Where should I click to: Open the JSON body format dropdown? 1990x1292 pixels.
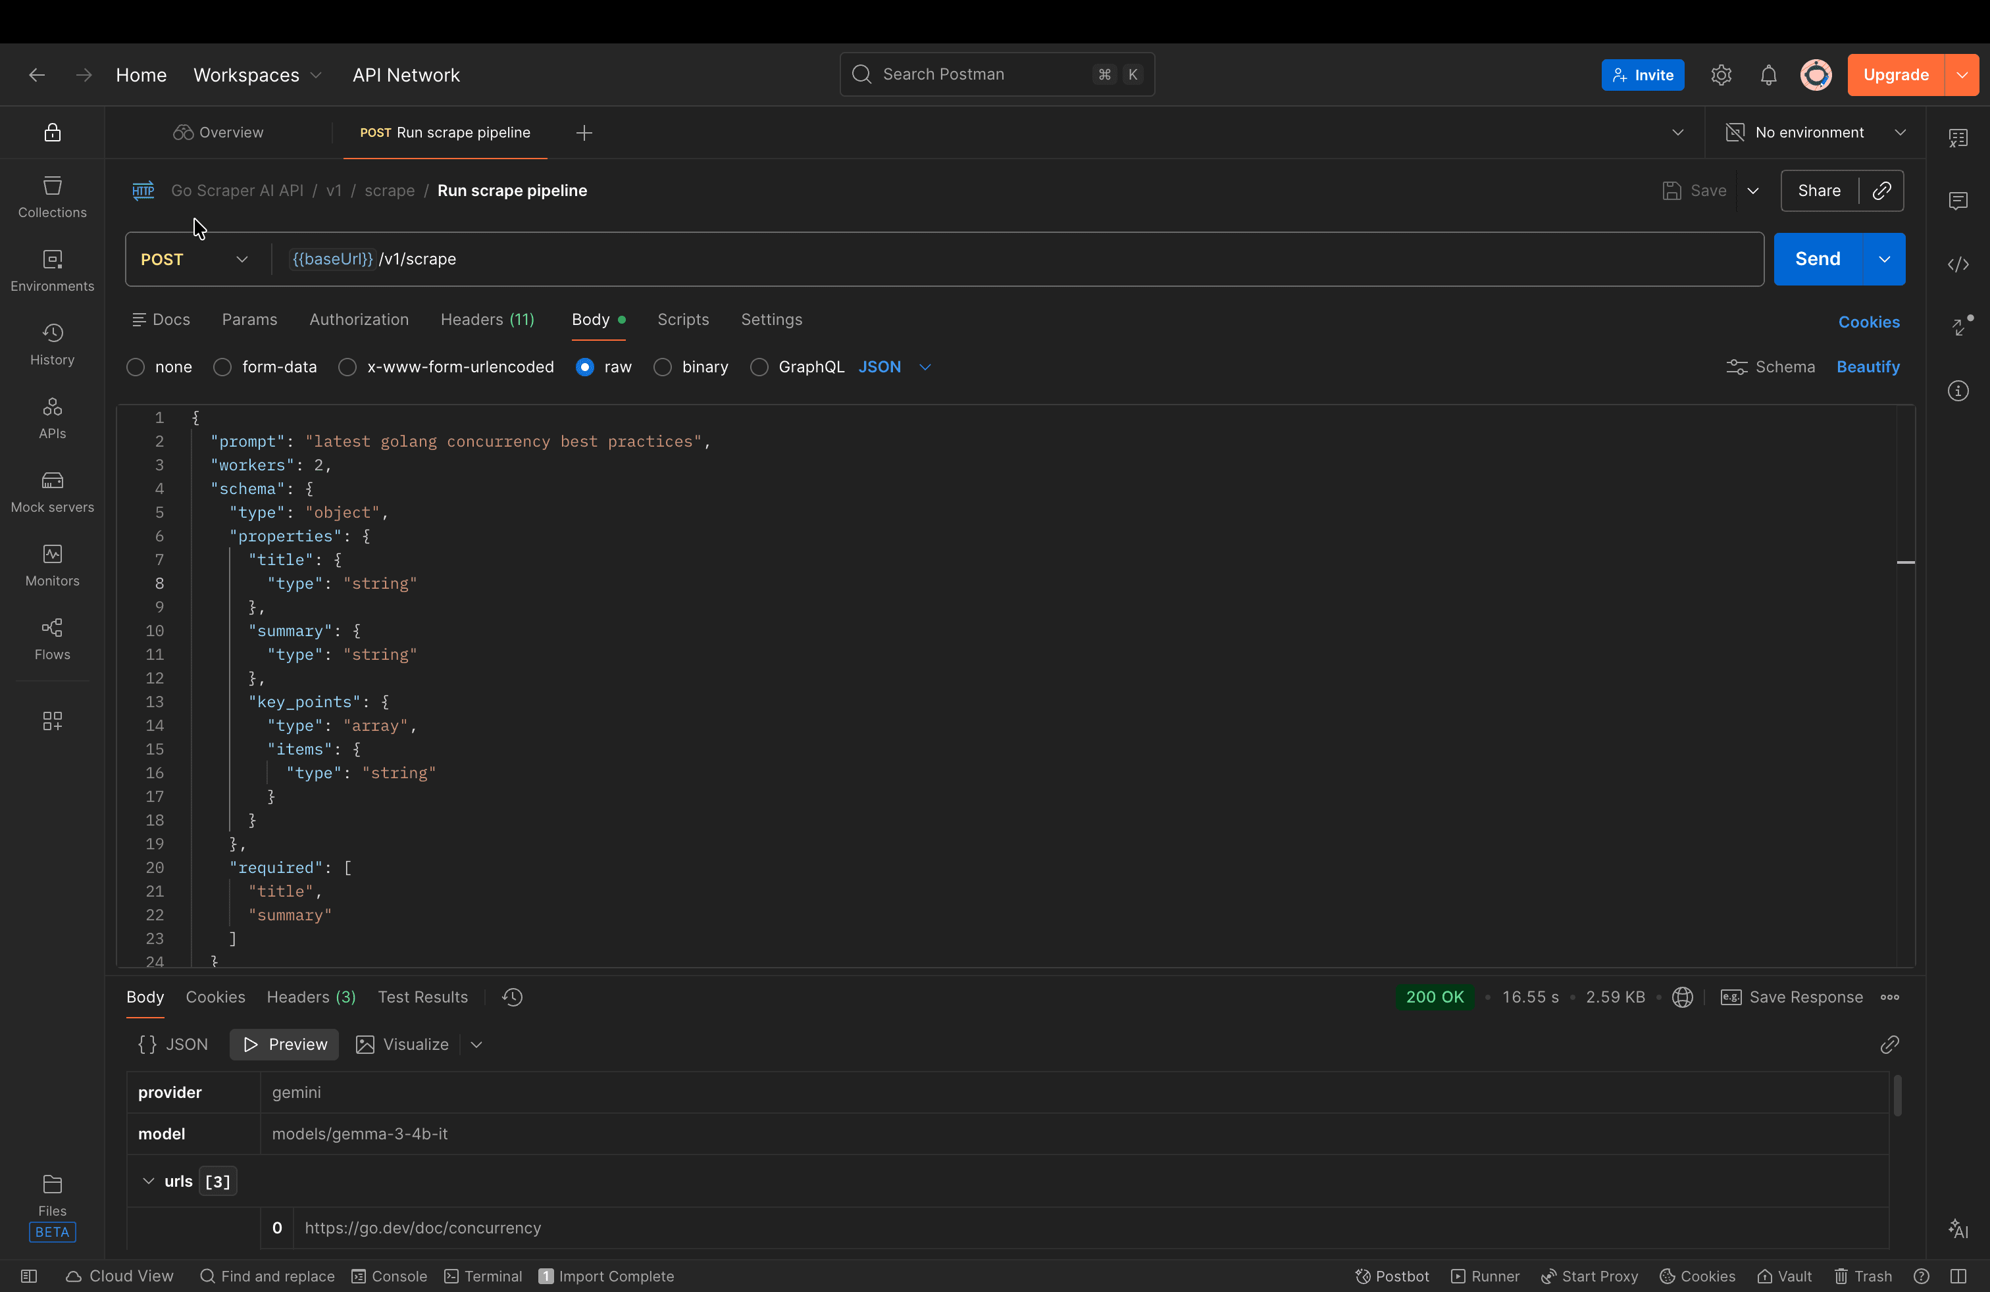[895, 367]
